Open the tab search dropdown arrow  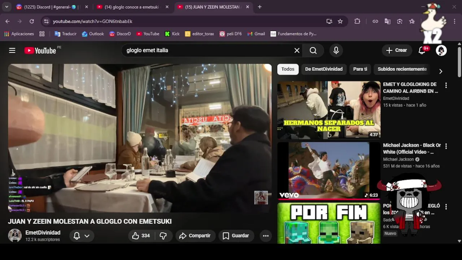pos(6,7)
